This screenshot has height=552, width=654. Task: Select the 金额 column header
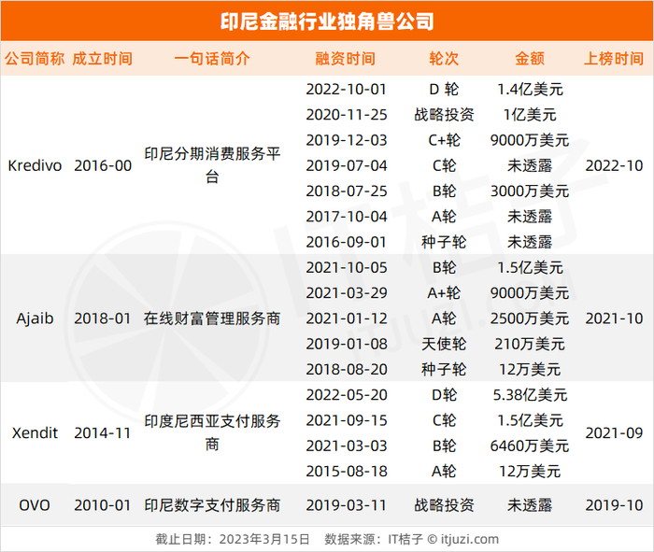click(x=530, y=59)
